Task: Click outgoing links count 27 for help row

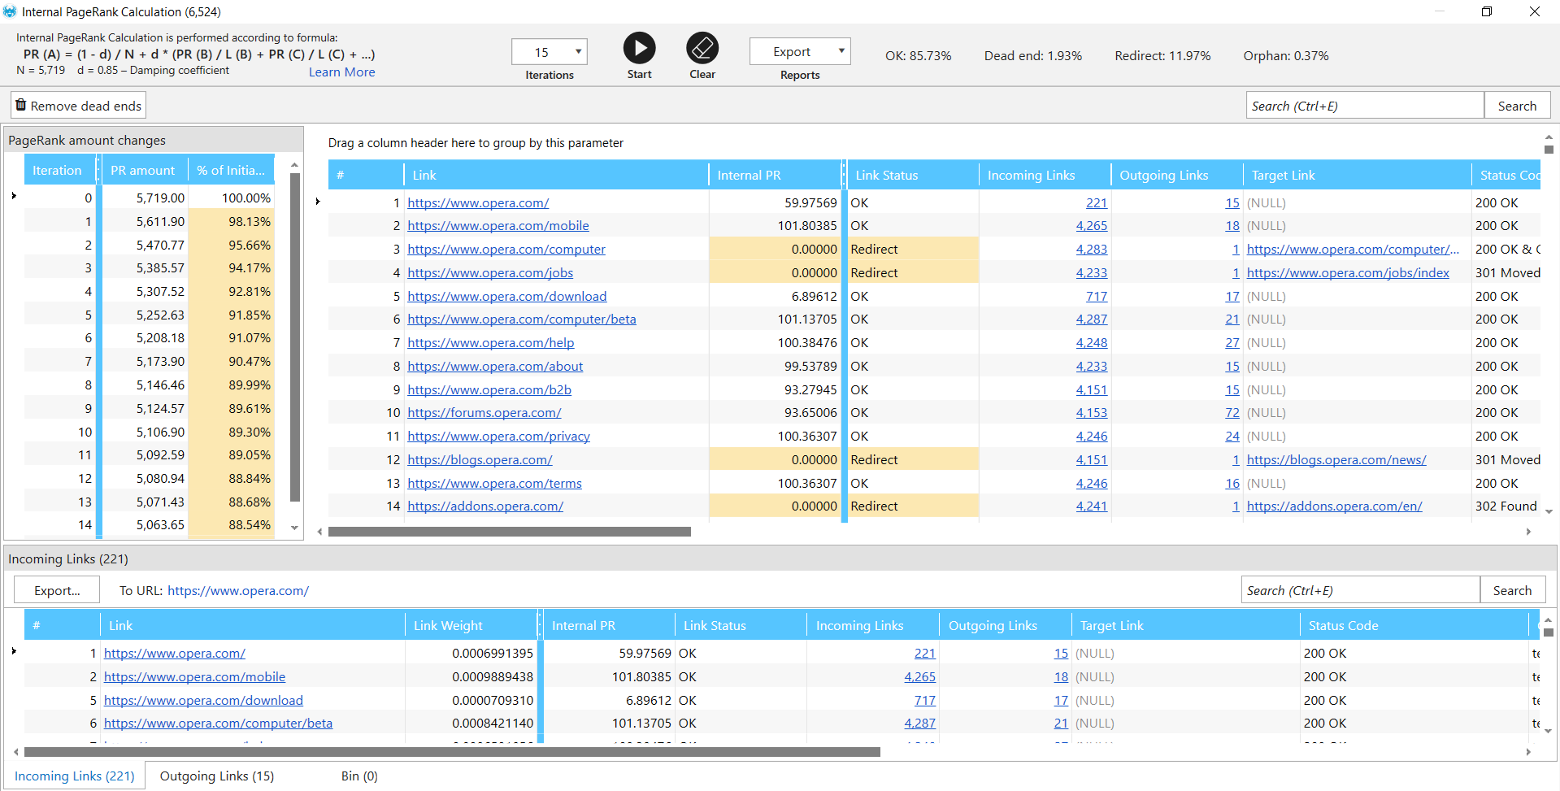Action: [x=1232, y=343]
